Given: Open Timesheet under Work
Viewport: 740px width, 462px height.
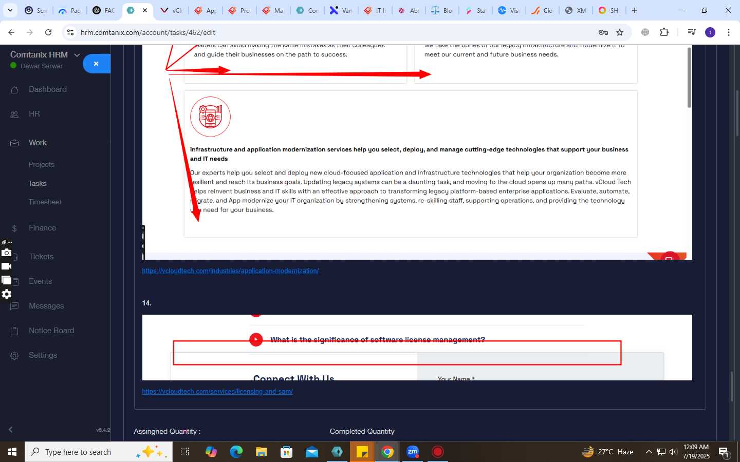Looking at the screenshot, I should pos(45,202).
